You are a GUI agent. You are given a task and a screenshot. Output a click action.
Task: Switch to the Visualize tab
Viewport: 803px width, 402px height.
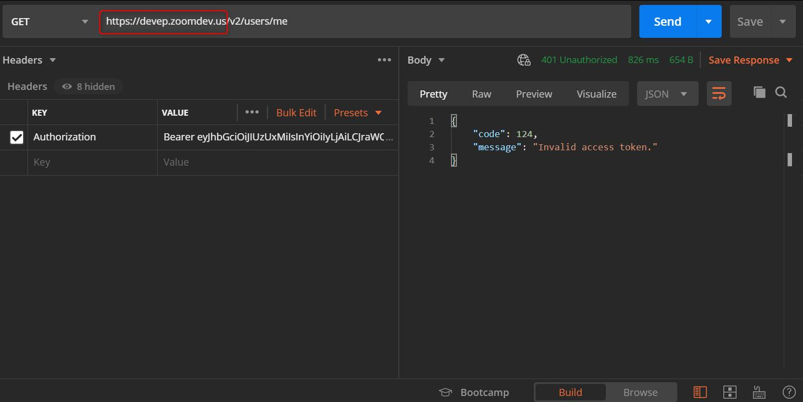[596, 94]
